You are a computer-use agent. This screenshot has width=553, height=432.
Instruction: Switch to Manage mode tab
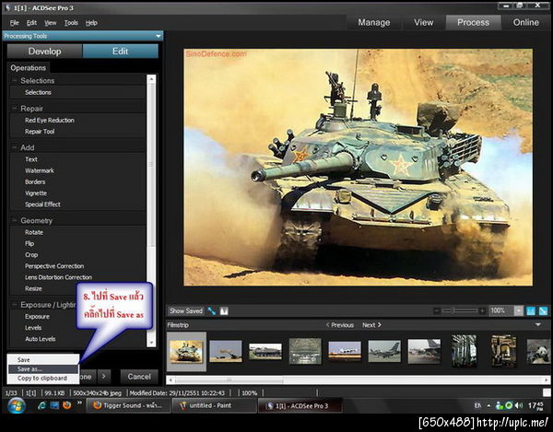374,22
